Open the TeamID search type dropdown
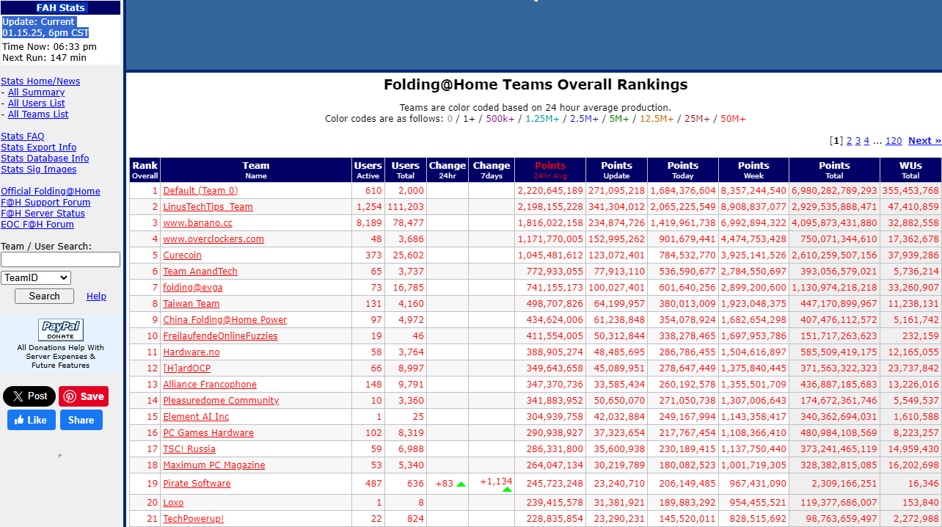Viewport: 942px width, 527px height. 36,278
